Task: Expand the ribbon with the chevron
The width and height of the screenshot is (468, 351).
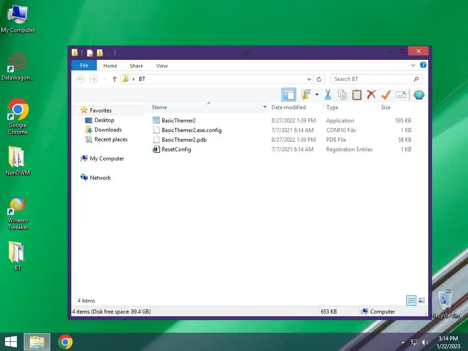Action: (413, 65)
